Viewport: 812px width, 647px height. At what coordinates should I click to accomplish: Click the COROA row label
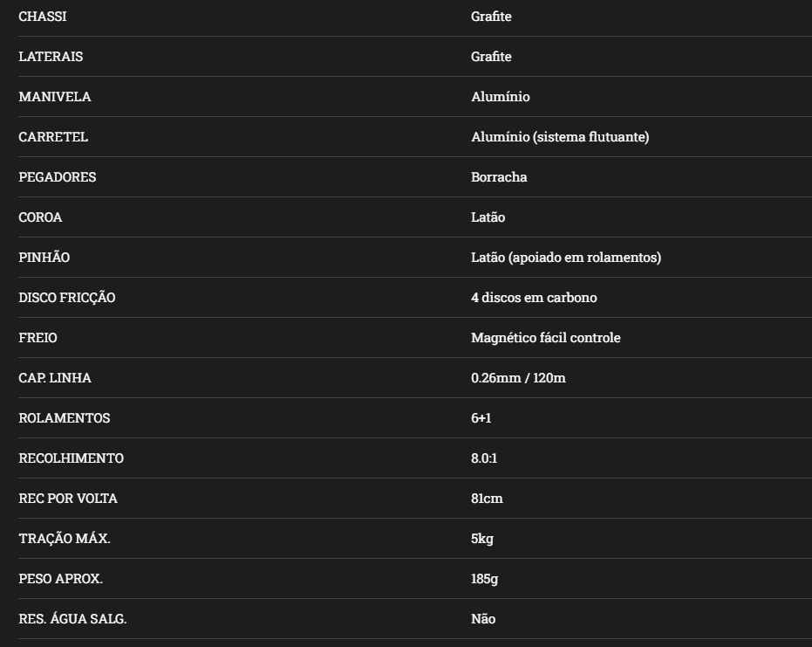(x=40, y=217)
